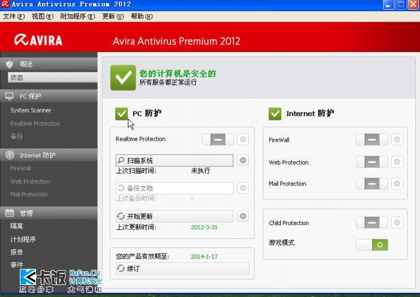The height and width of the screenshot is (297, 420).
Task: Open 计划程序 scheduler in sidebar
Action: (23, 240)
